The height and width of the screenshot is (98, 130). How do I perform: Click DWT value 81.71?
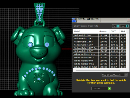click(x=114, y=54)
